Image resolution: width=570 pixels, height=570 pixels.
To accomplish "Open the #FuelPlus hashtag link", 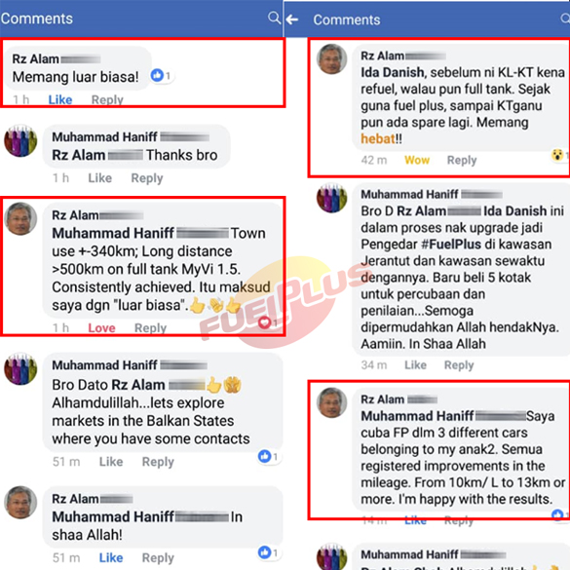I will (x=451, y=245).
